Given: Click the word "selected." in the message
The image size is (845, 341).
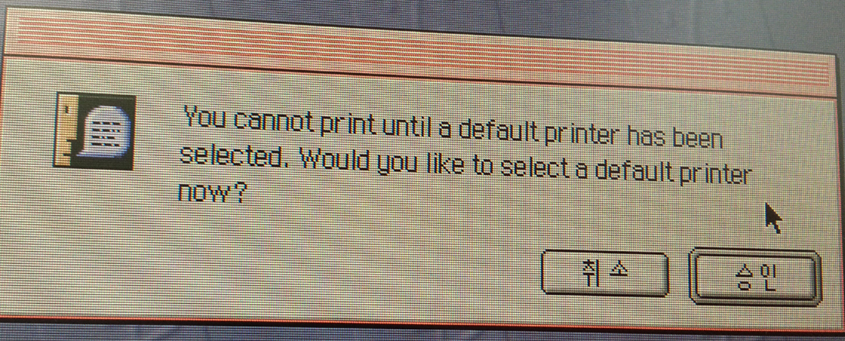Looking at the screenshot, I should pos(235,157).
